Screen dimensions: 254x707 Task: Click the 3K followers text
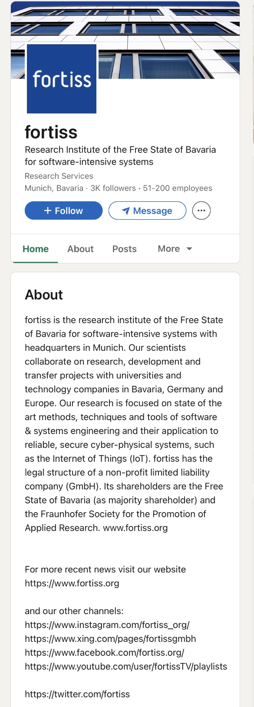pyautogui.click(x=113, y=188)
